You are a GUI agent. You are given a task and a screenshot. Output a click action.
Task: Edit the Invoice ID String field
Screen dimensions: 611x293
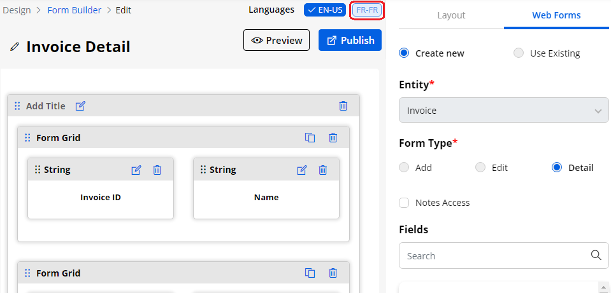coord(136,170)
